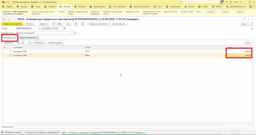Open the 'Дополнительно' dropdown menu

(119, 24)
